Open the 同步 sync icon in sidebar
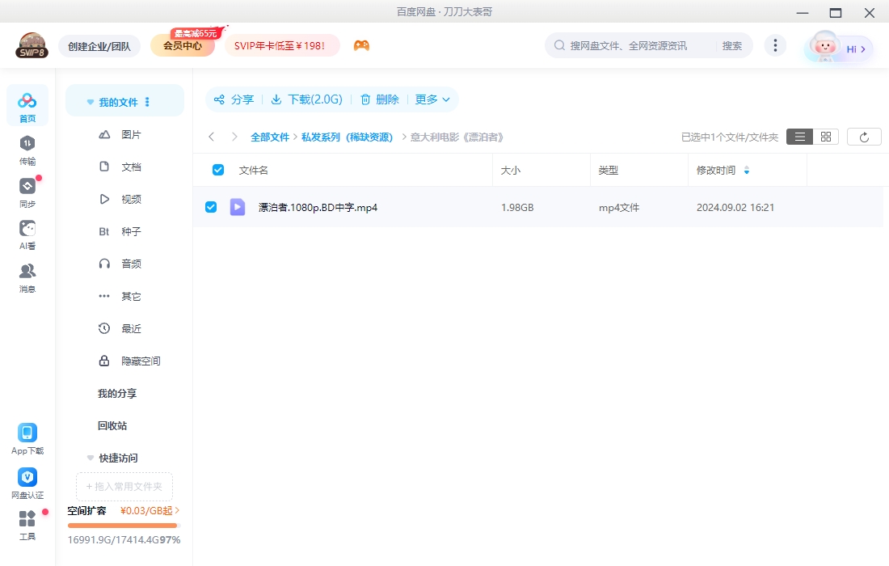The image size is (889, 566). tap(27, 187)
